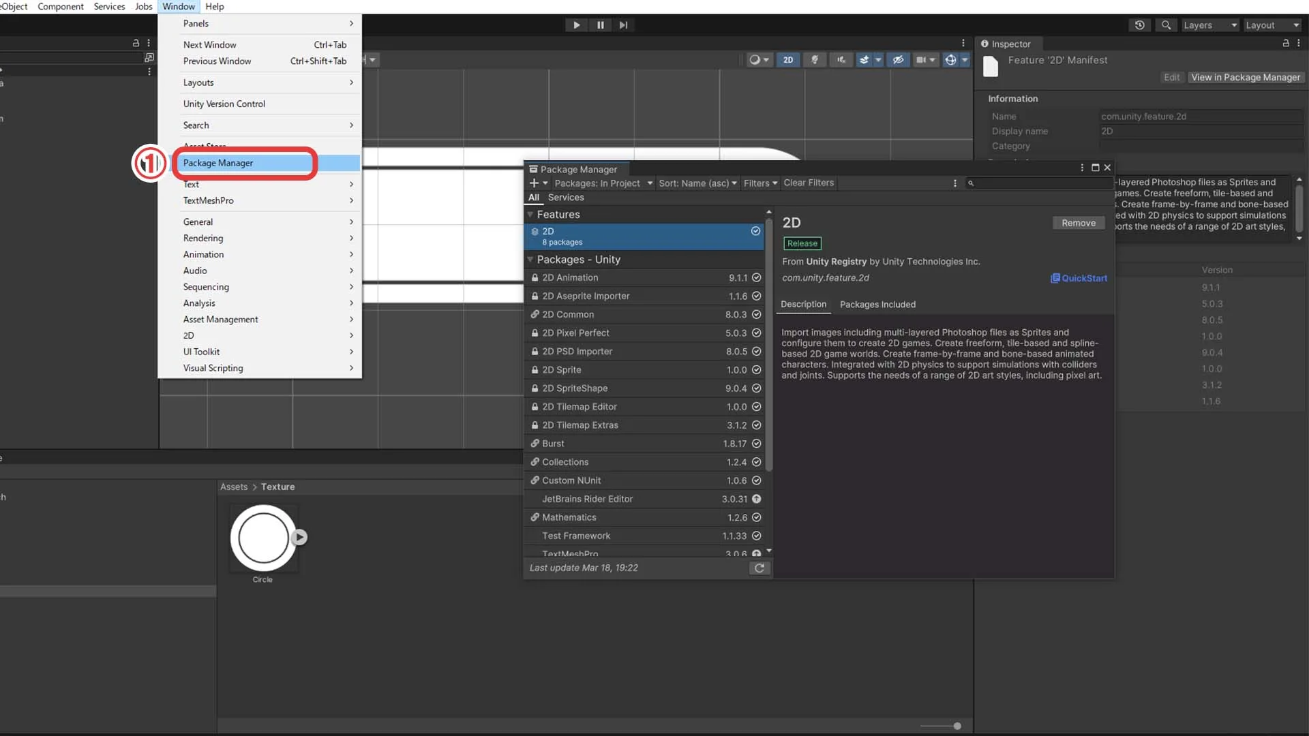Viewport: 1309px width, 736px height.
Task: Switch to Packages Included tab
Action: 877,305
